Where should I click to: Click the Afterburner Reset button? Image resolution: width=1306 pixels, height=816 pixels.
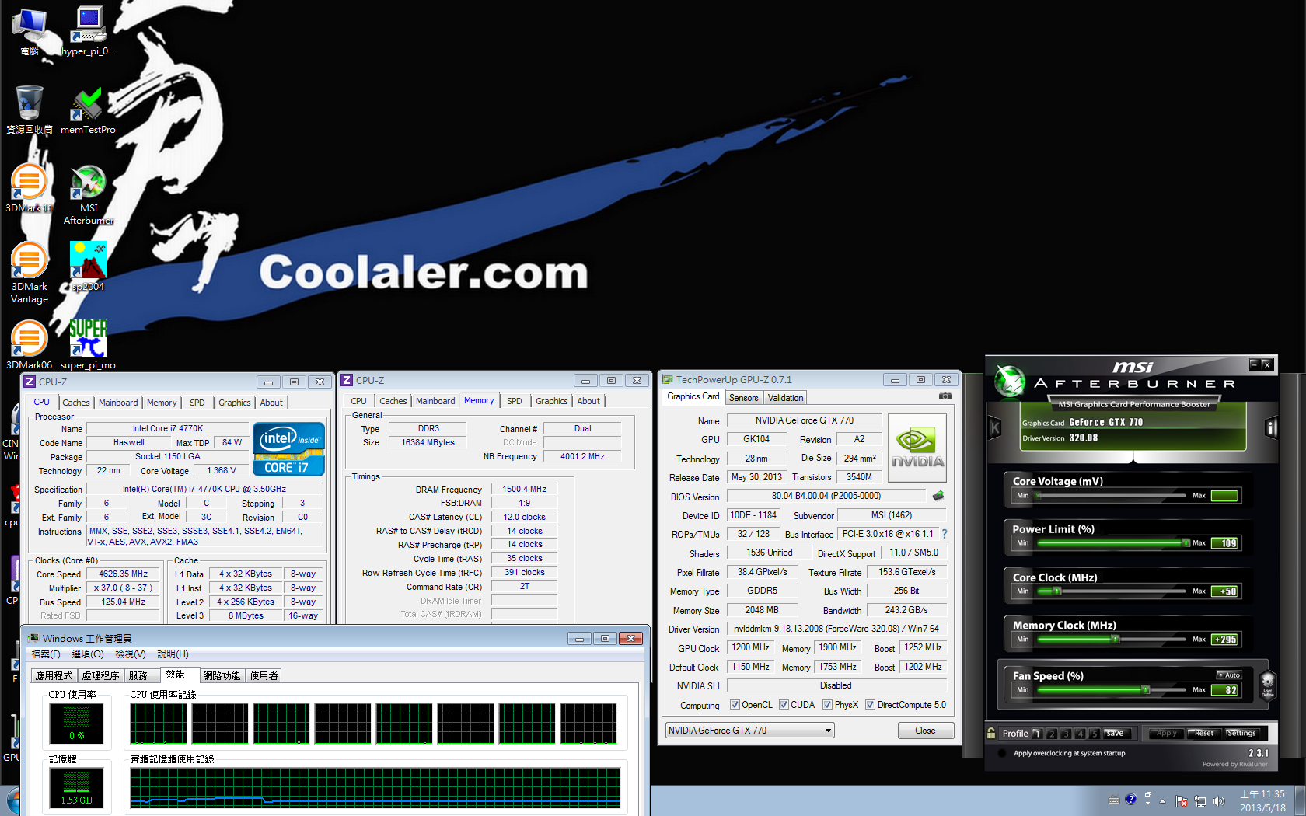pyautogui.click(x=1204, y=733)
